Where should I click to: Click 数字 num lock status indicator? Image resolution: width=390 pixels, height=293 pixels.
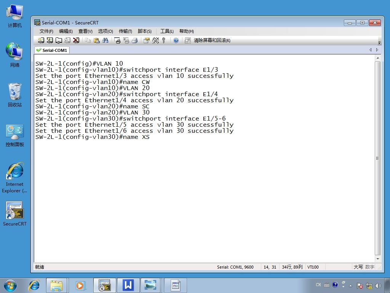point(369,267)
